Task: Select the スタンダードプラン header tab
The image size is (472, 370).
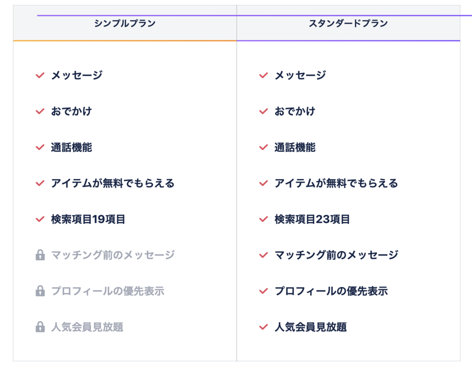Action: click(348, 23)
